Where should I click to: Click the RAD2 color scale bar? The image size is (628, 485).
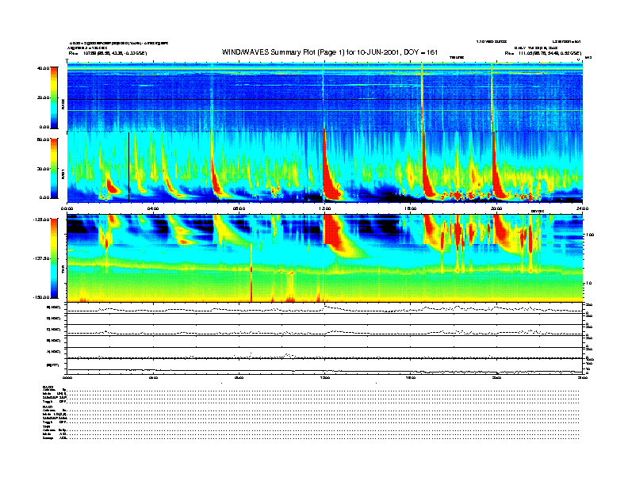pyautogui.click(x=54, y=97)
